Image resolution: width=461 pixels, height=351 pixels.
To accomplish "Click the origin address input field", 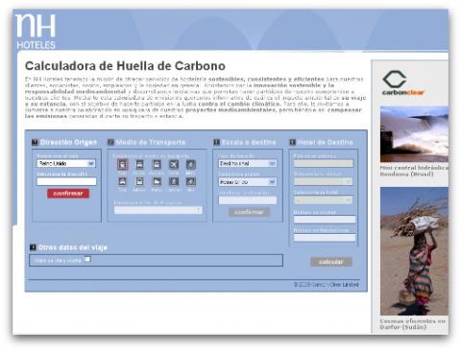I will click(x=66, y=181).
